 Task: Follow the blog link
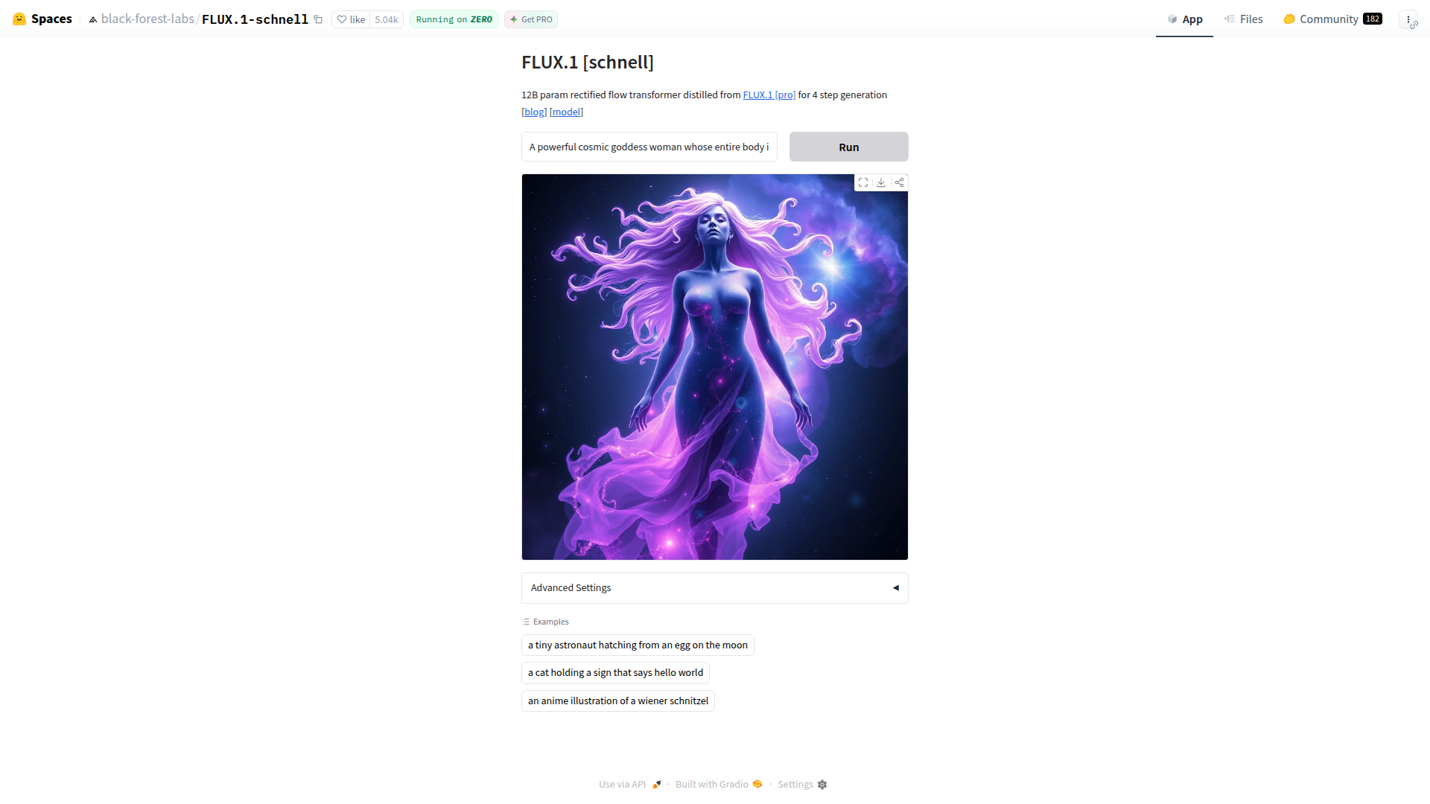(x=534, y=112)
